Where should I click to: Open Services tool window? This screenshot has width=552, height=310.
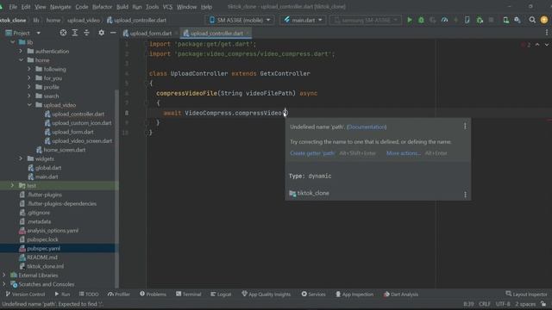tap(313, 294)
